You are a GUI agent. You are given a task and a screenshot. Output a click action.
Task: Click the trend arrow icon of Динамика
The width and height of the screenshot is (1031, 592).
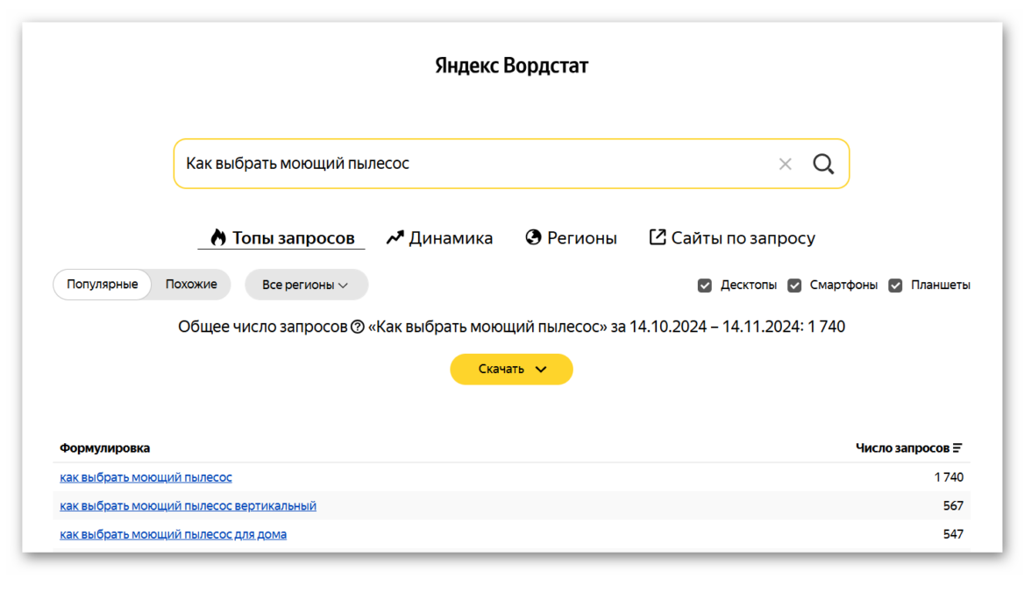(395, 238)
